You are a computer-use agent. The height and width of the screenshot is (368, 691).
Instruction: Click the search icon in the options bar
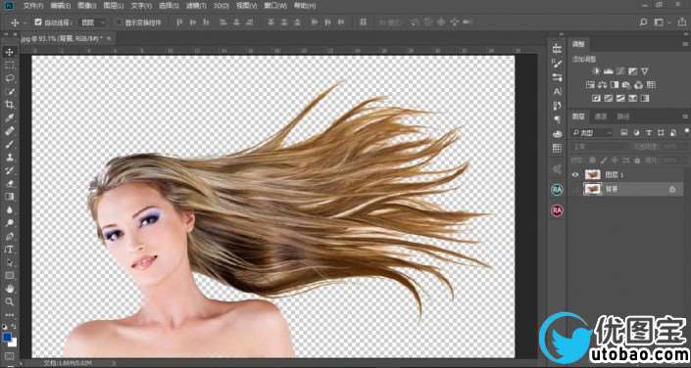[x=643, y=22]
